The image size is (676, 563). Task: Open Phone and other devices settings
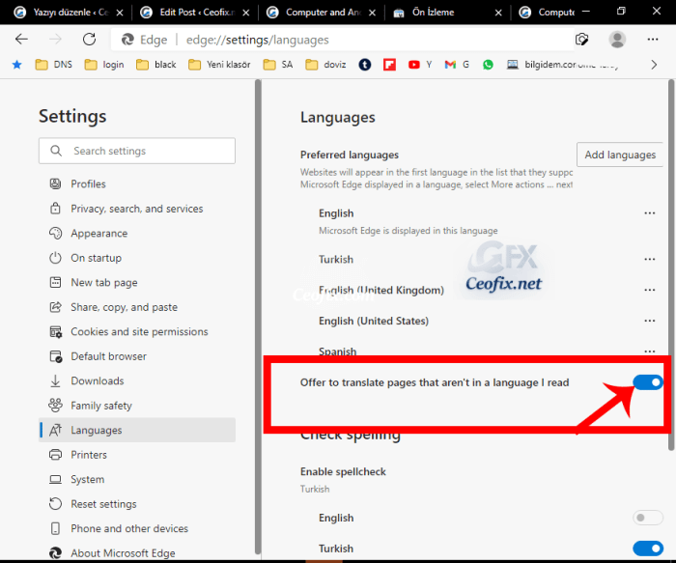(x=137, y=528)
